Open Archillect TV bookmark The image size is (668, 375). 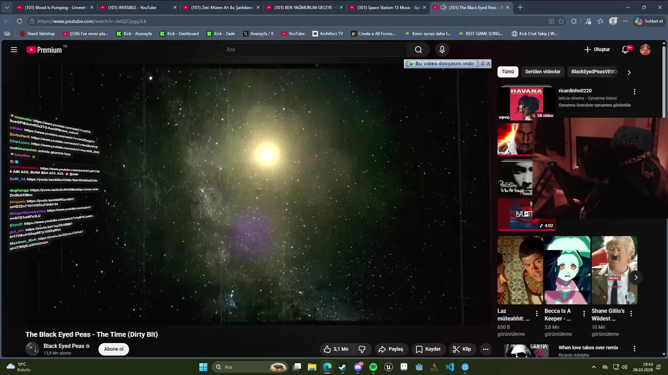[328, 33]
